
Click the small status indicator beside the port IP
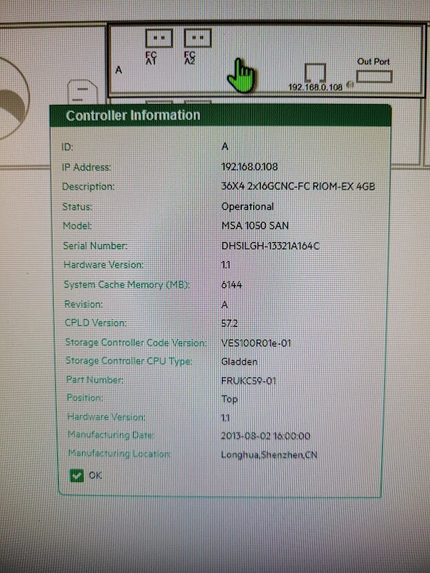point(350,86)
